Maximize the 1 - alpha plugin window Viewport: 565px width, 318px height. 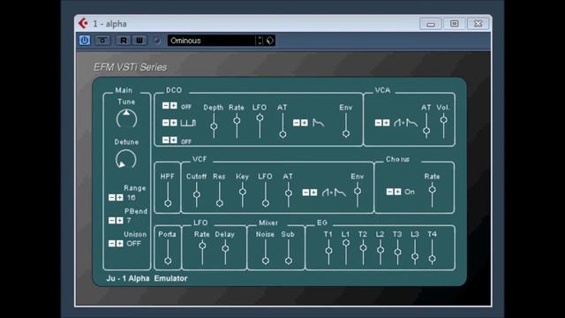[x=455, y=24]
